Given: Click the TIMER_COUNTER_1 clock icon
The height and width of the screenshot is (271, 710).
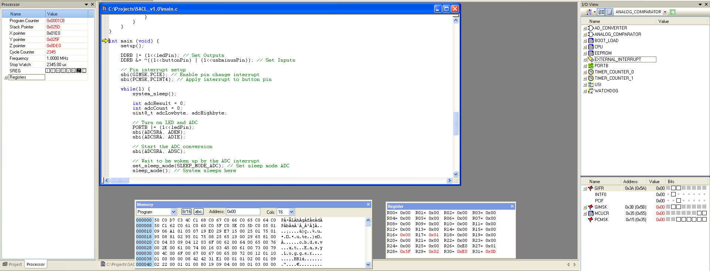Looking at the screenshot, I should tap(591, 78).
